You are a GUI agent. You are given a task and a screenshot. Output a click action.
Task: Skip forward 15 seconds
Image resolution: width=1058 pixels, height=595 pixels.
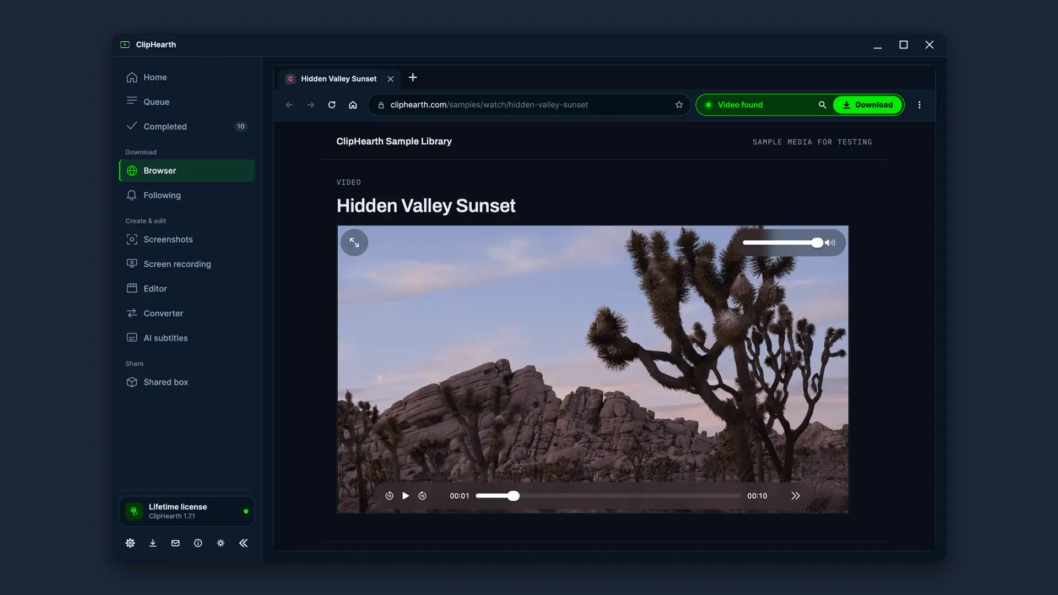click(422, 496)
